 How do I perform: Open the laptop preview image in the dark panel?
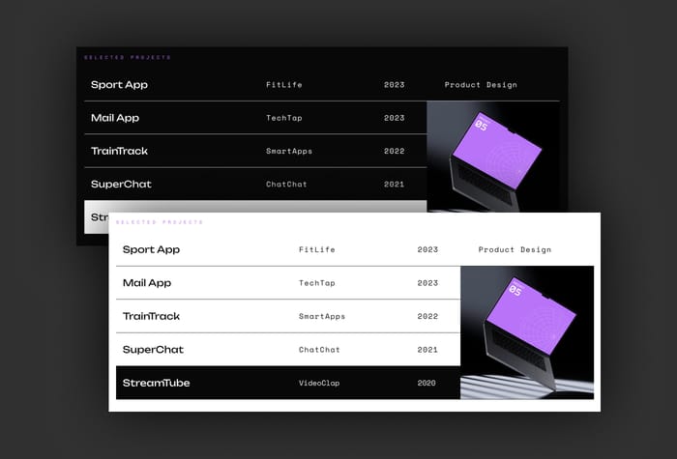(x=493, y=157)
